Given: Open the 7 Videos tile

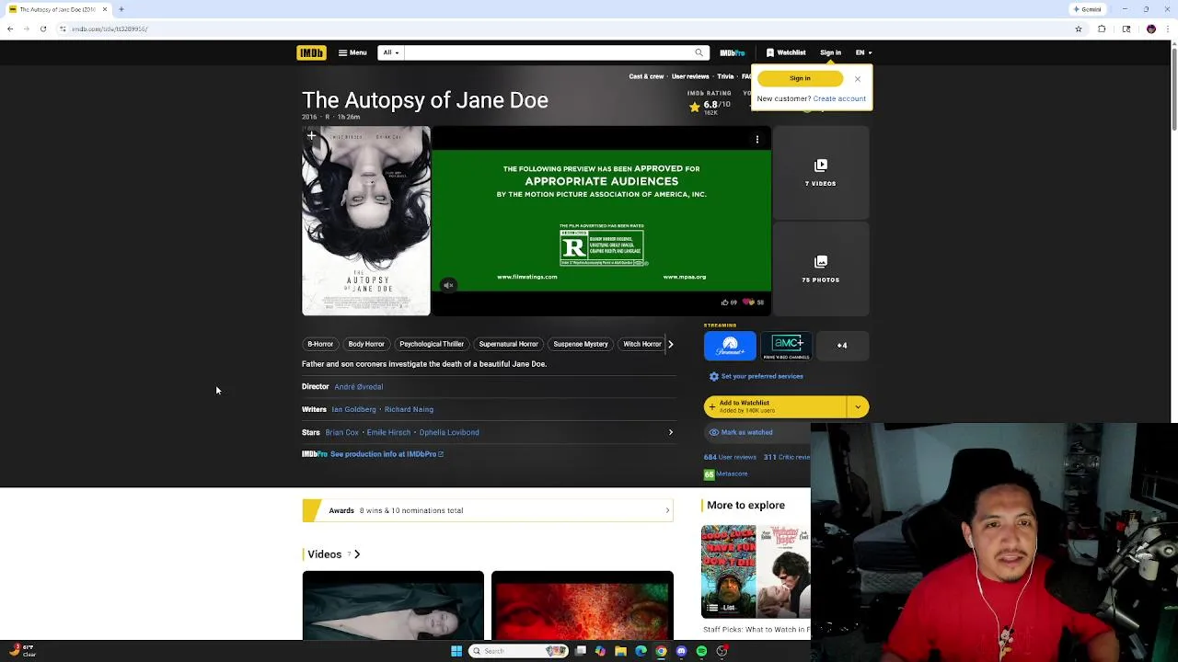Looking at the screenshot, I should [x=821, y=173].
